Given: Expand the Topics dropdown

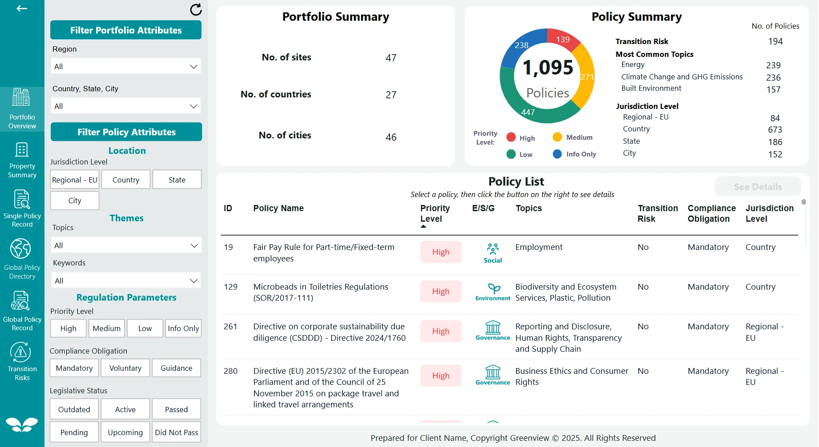Looking at the screenshot, I should click(126, 245).
